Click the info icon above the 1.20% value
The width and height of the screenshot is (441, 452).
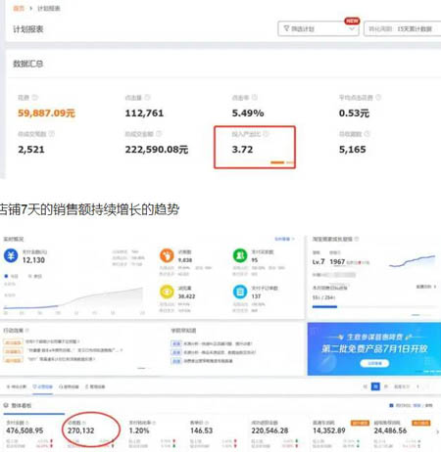point(154,423)
